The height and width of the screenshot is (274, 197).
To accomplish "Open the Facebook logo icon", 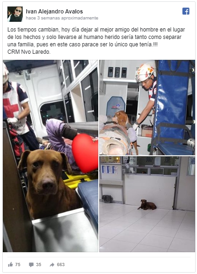I will (x=186, y=11).
